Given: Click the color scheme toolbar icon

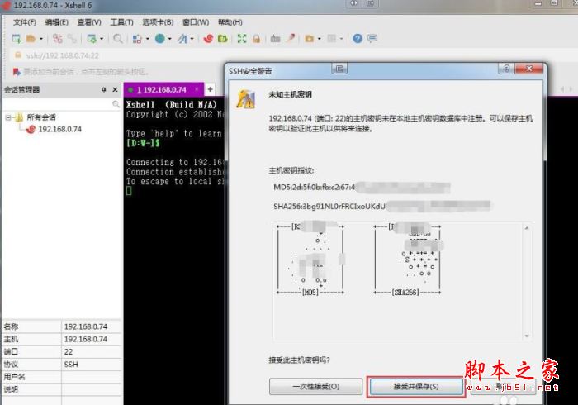Looking at the screenshot, I should click(x=137, y=38).
